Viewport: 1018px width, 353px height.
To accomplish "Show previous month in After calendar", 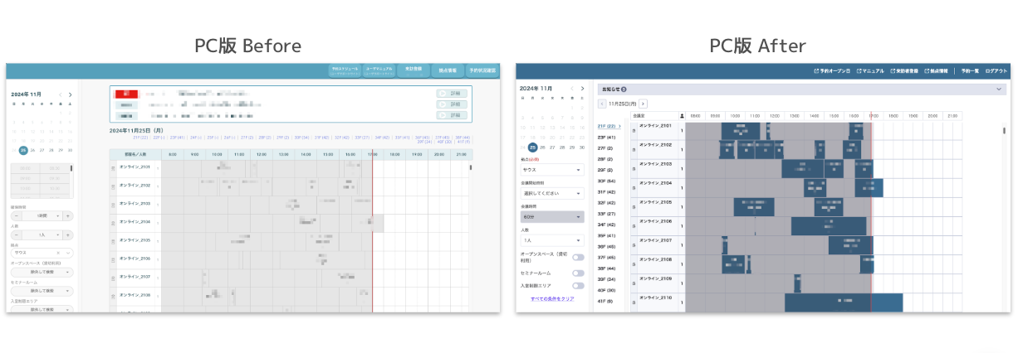I will [573, 88].
